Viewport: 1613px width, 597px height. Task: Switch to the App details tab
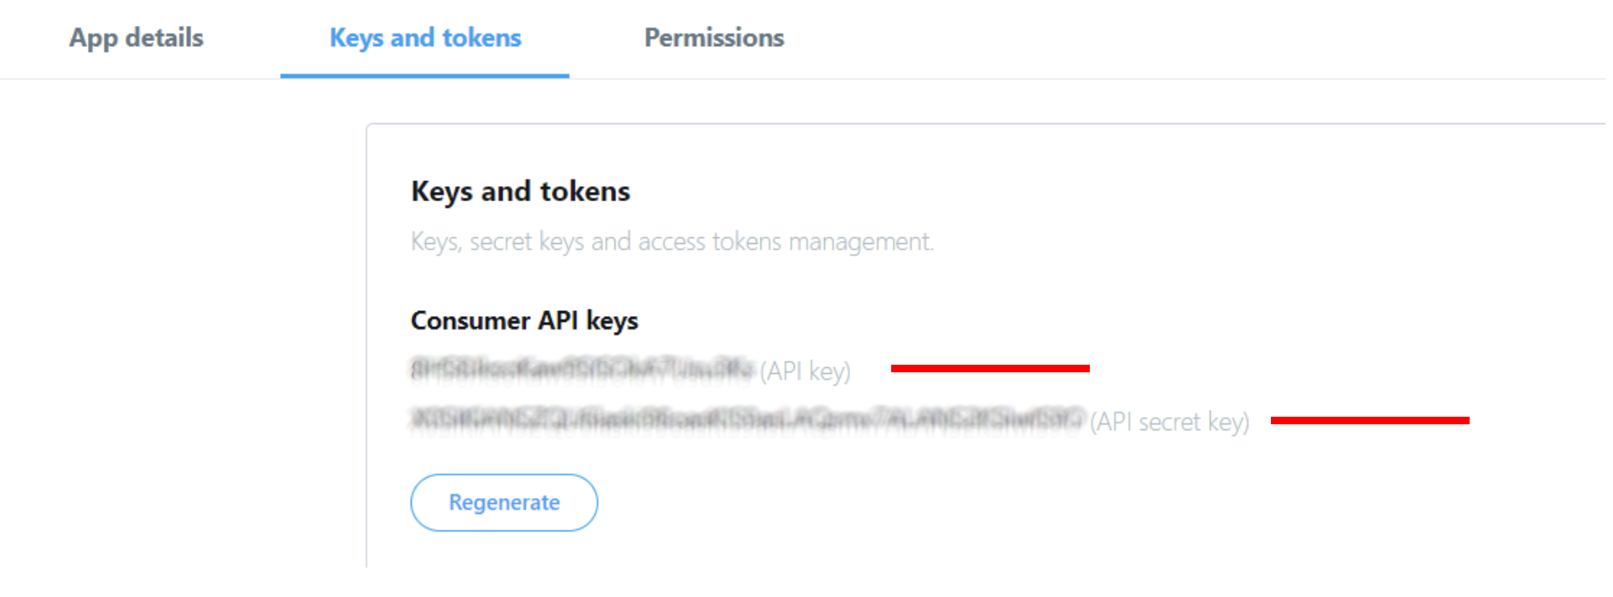[x=136, y=38]
